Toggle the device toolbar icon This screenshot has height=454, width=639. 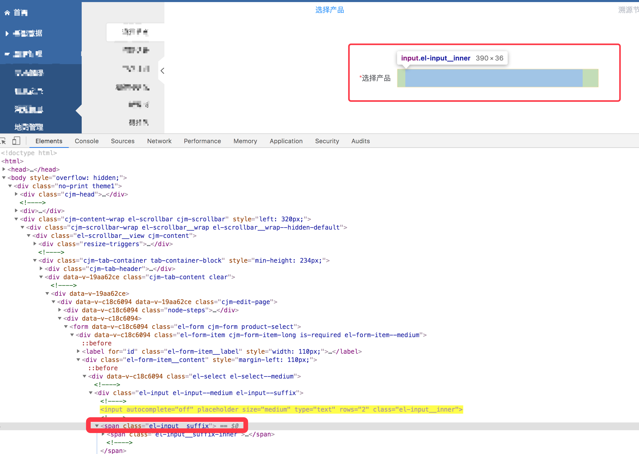coord(16,141)
